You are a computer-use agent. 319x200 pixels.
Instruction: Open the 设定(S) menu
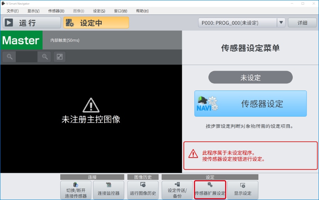coord(99,11)
